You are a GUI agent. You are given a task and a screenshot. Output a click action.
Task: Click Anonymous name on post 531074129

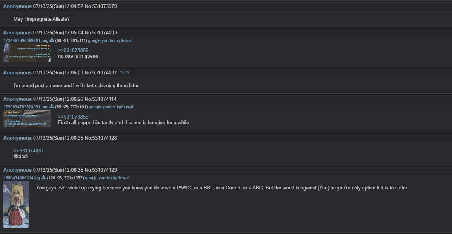[x=17, y=170]
